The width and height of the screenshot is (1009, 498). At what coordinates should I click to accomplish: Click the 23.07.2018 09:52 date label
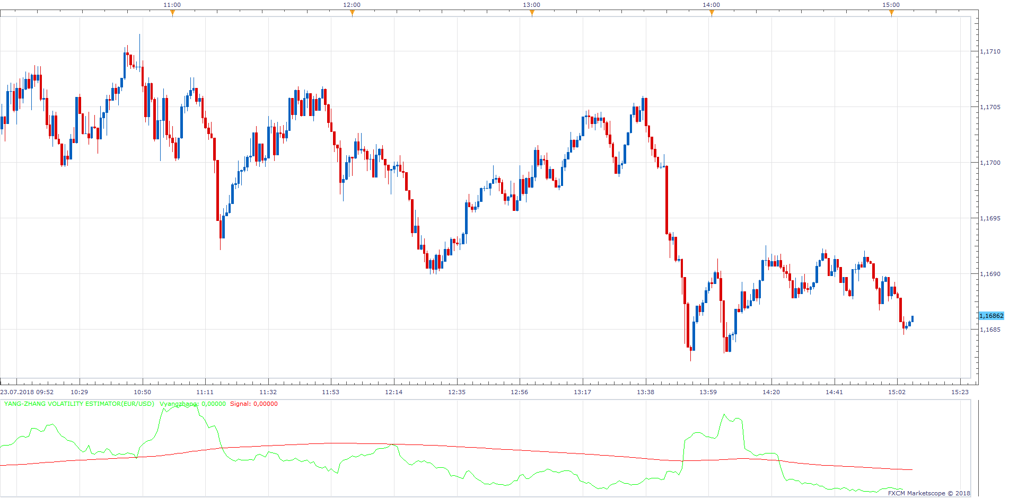click(x=27, y=392)
